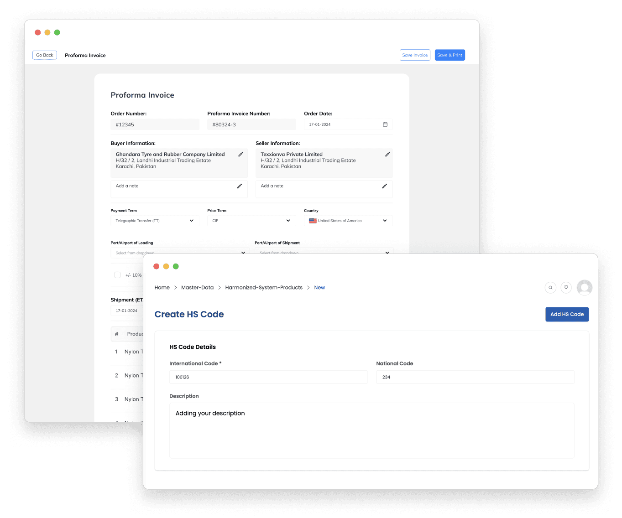Edit Seller Information using the pencil icon
The width and height of the screenshot is (622, 518).
[388, 154]
